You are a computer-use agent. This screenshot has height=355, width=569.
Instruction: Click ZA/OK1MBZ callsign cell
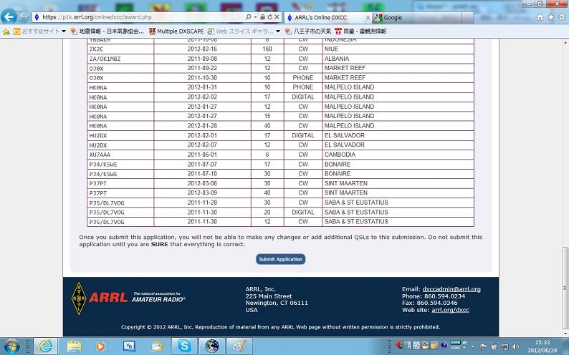[120, 59]
